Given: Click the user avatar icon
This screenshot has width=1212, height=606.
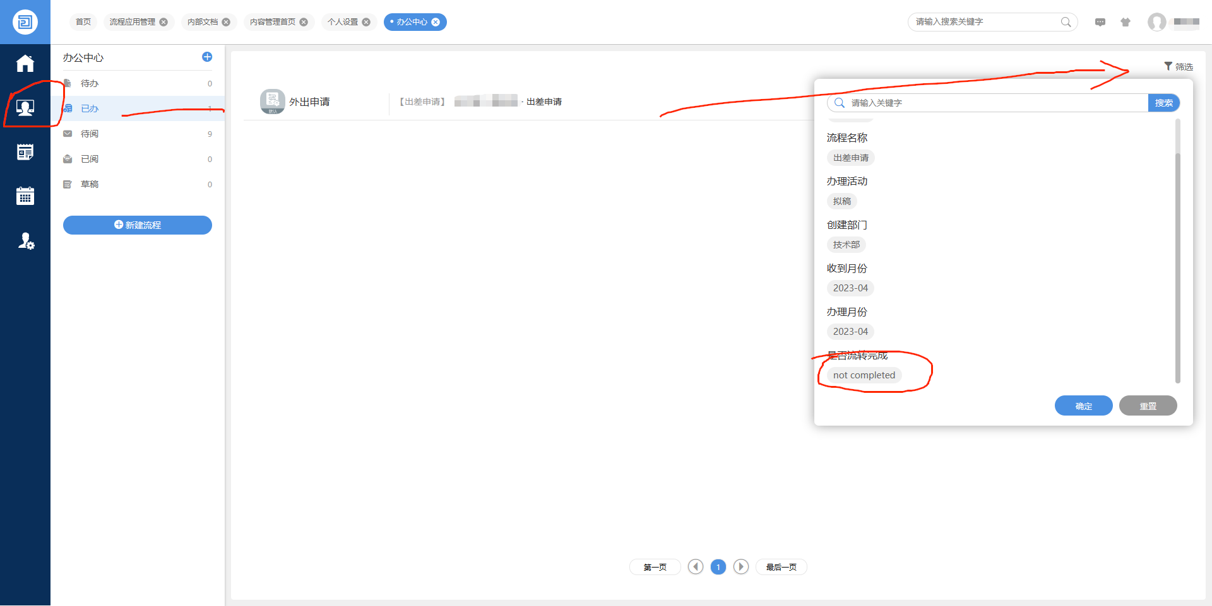Looking at the screenshot, I should tap(1157, 22).
